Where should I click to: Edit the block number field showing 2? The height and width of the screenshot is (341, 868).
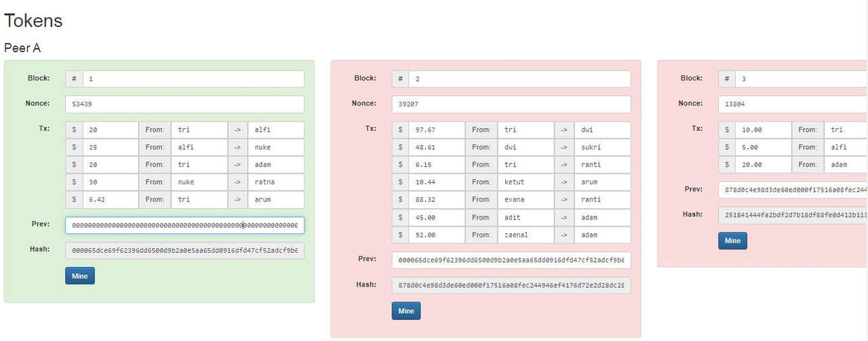(520, 79)
